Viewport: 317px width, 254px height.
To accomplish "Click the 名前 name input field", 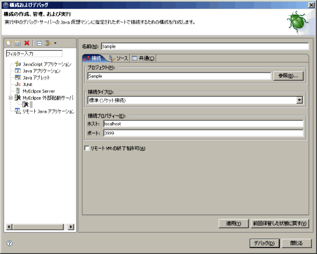I will (x=205, y=47).
